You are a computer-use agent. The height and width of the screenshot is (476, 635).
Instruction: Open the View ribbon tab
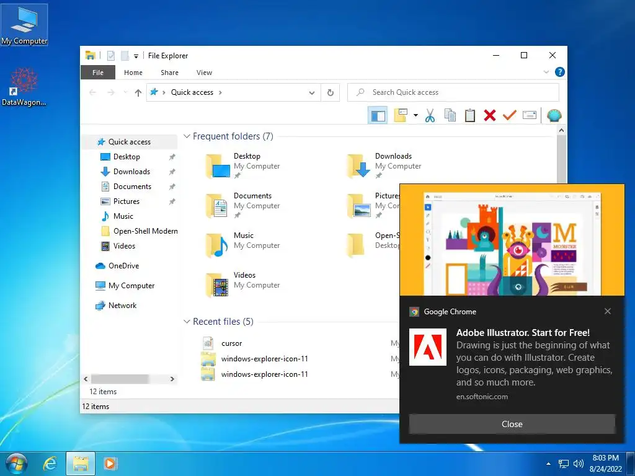[x=204, y=73]
